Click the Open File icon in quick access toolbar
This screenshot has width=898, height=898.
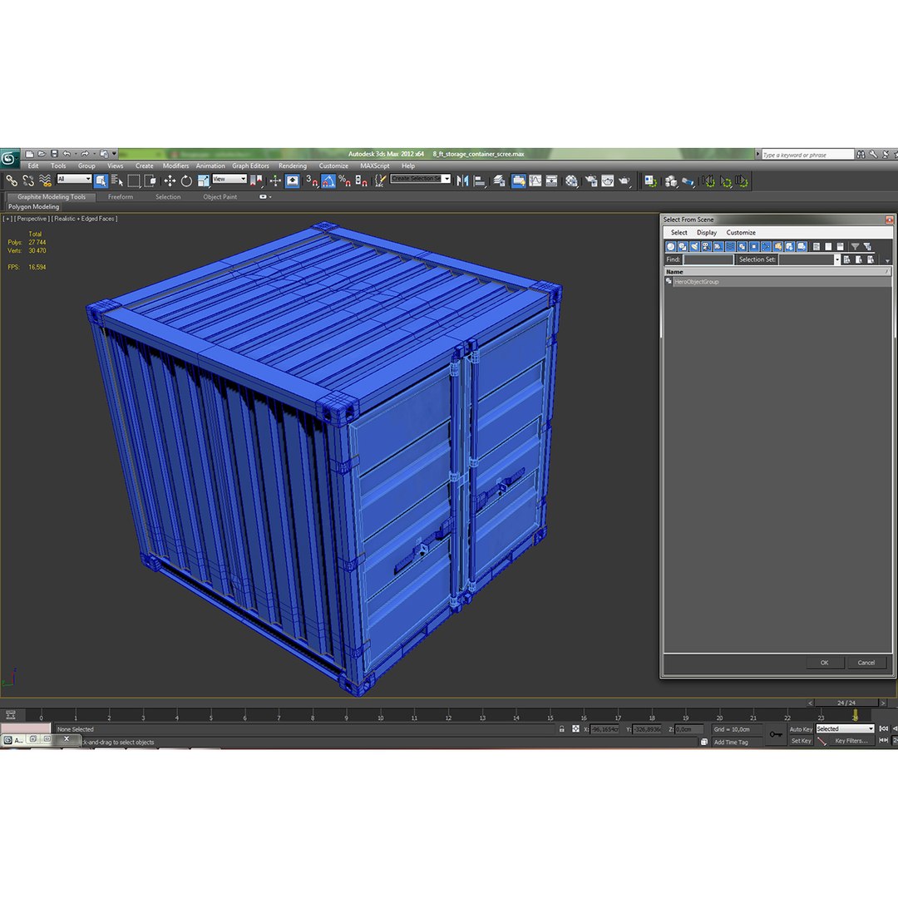pos(42,154)
